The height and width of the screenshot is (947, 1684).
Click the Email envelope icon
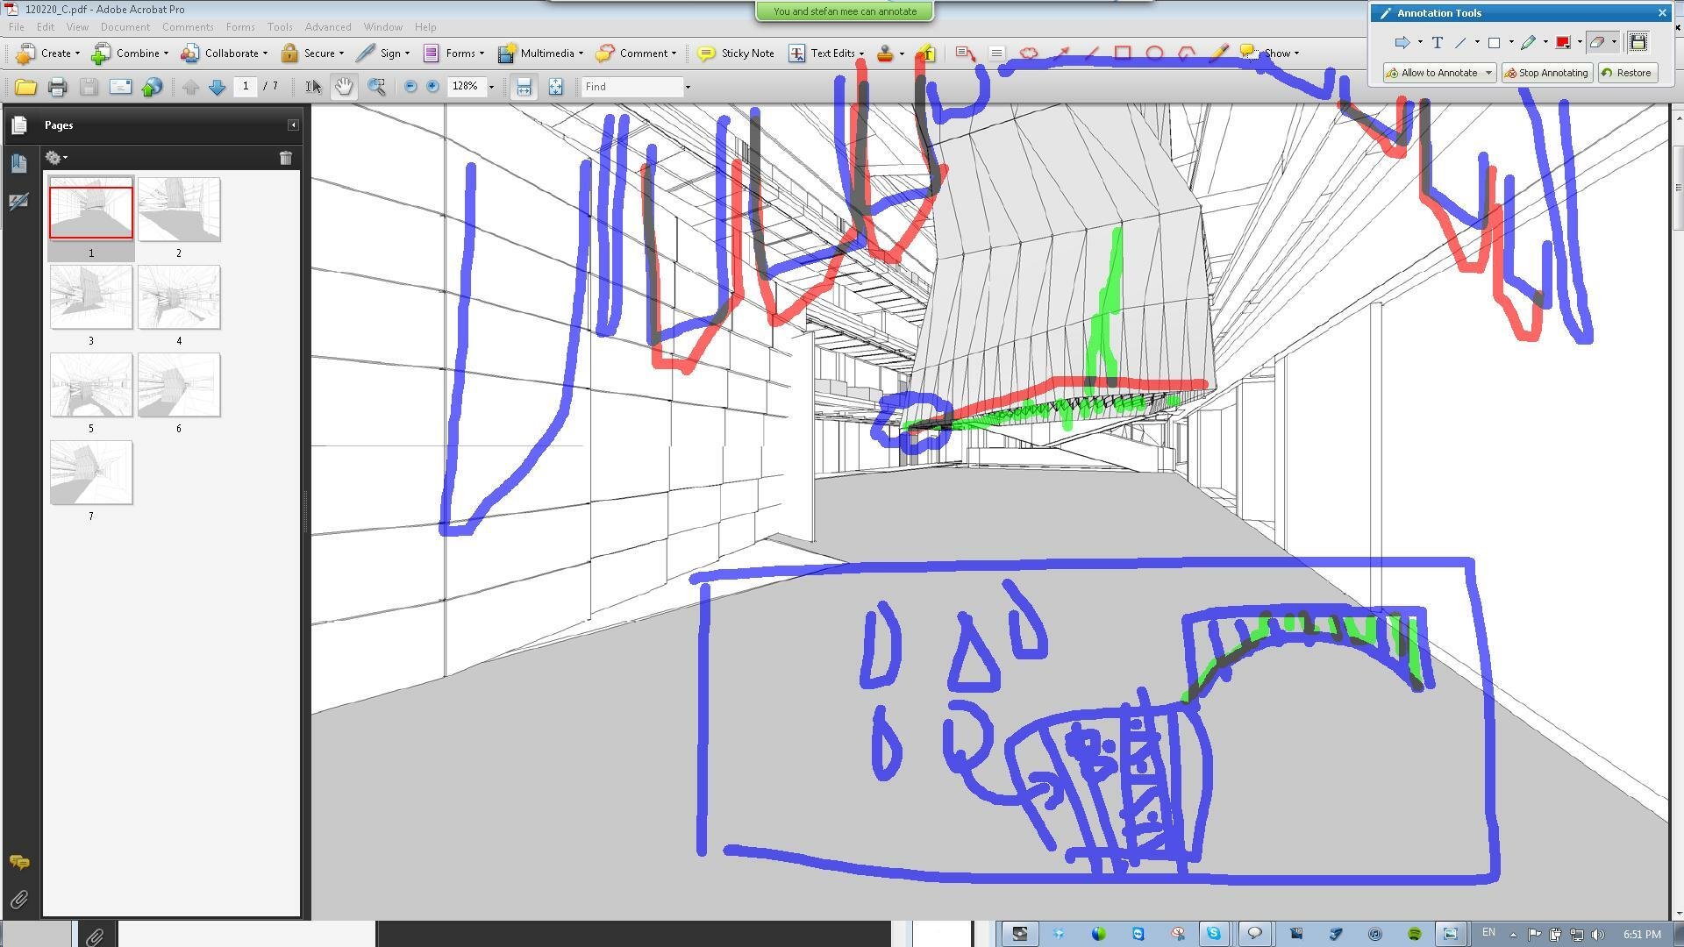pyautogui.click(x=120, y=87)
